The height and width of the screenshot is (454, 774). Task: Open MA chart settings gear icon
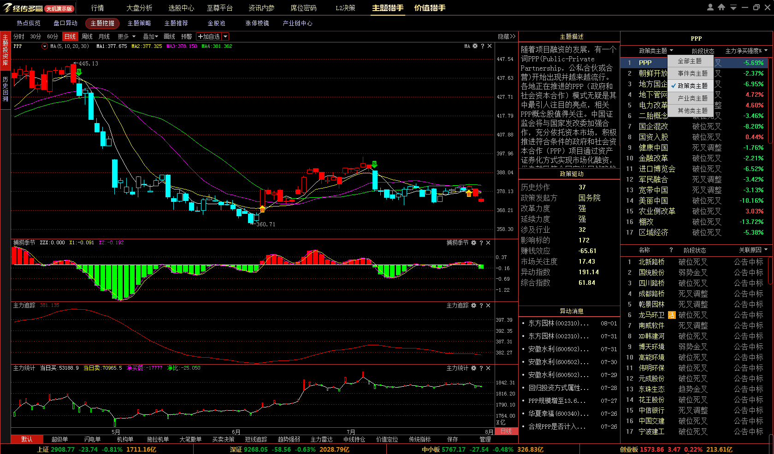475,46
